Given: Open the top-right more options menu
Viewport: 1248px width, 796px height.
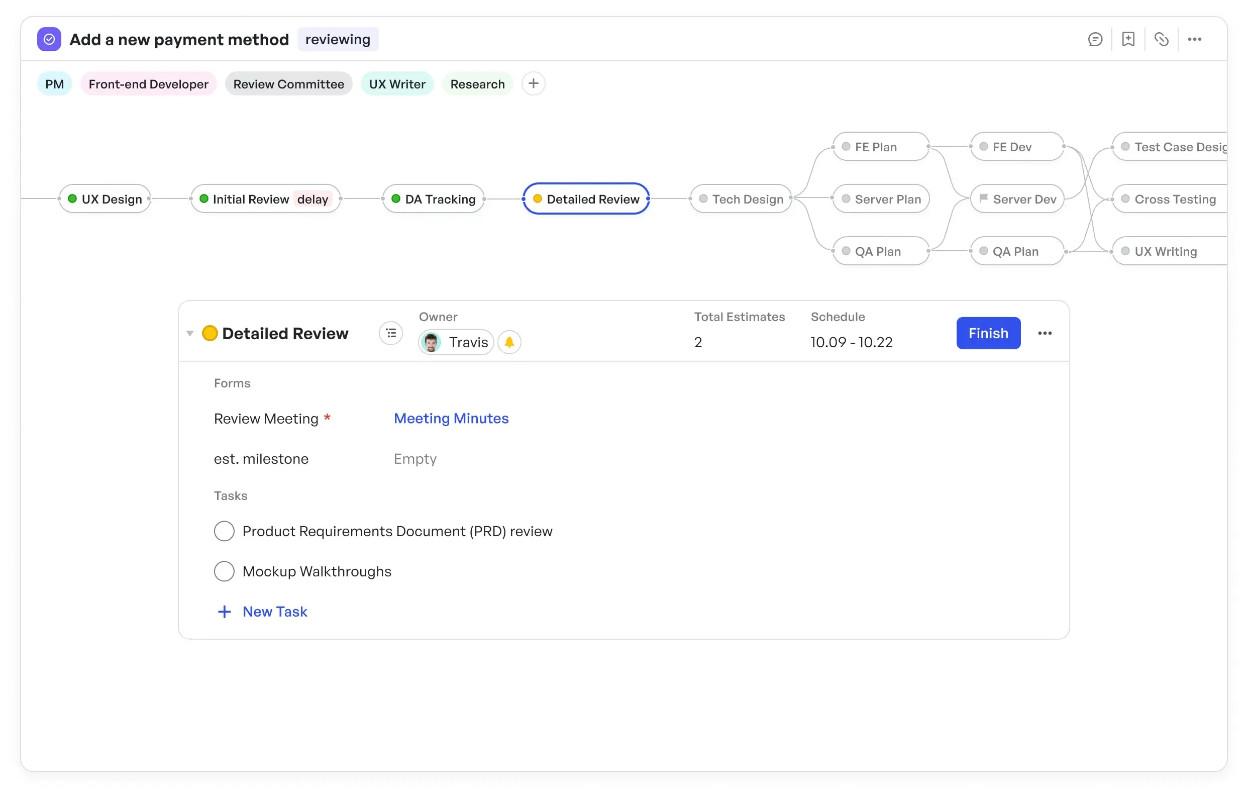Looking at the screenshot, I should 1194,39.
